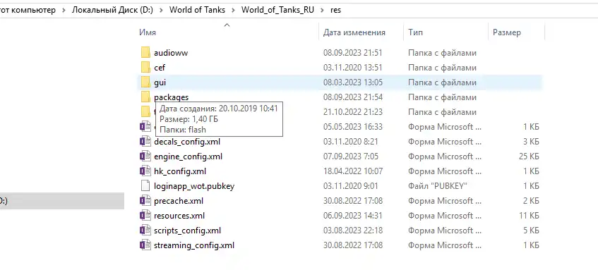Viewport: 598px width, 270px height.
Task: Click date 08.03.2023 13:05 of gui
Action: tap(353, 82)
